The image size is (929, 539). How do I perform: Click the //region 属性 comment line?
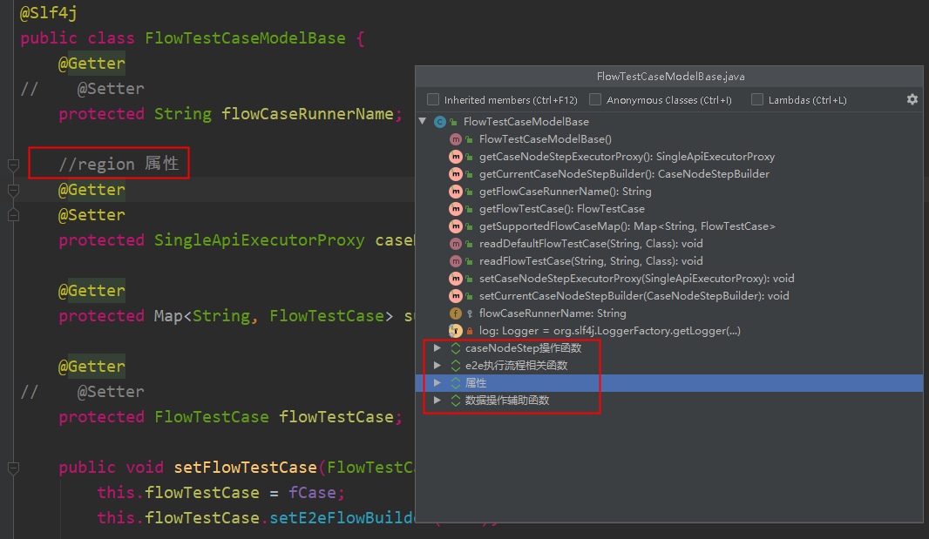tap(119, 164)
